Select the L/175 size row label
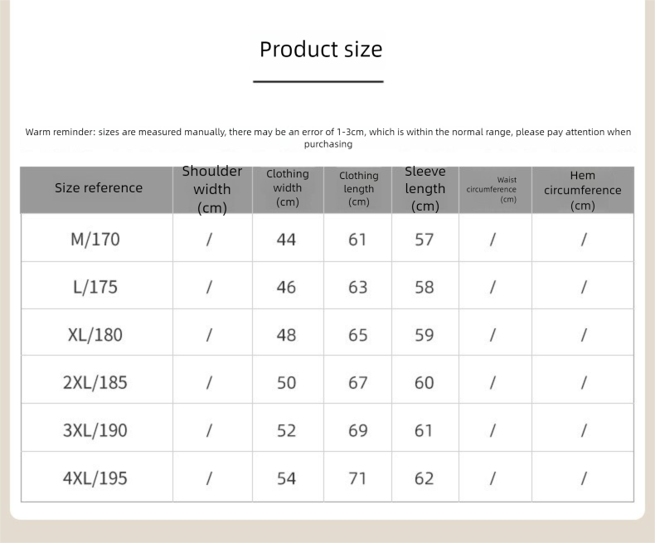The height and width of the screenshot is (543, 655). [95, 287]
